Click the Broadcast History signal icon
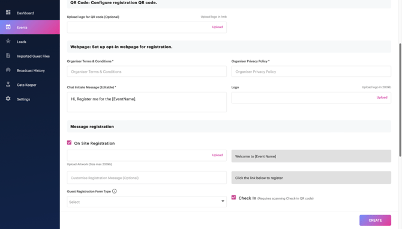 point(8,70)
